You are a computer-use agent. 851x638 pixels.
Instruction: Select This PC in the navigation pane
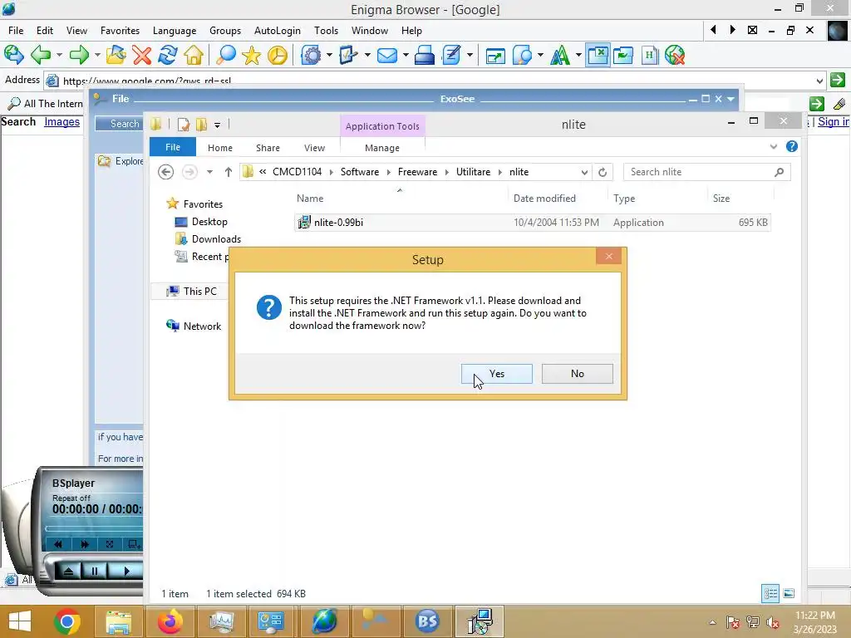199,291
